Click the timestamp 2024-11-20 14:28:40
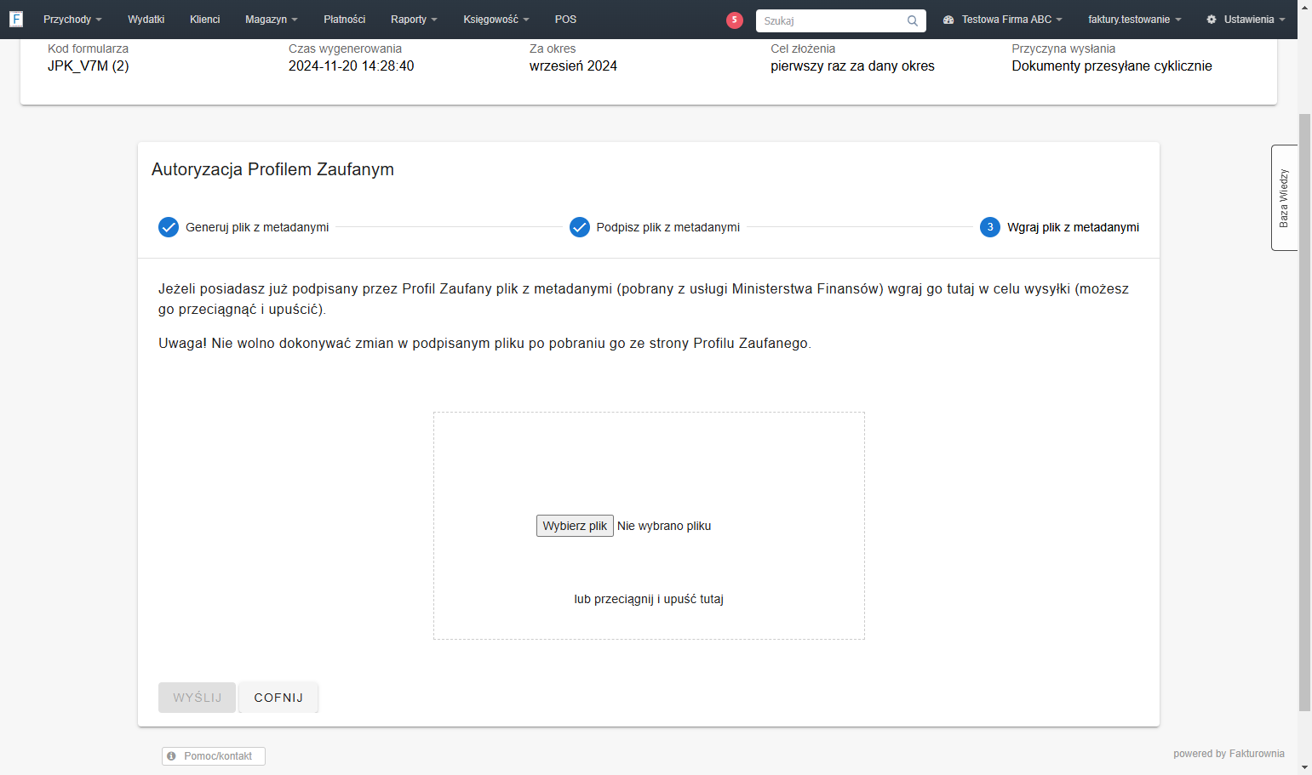 click(x=351, y=66)
